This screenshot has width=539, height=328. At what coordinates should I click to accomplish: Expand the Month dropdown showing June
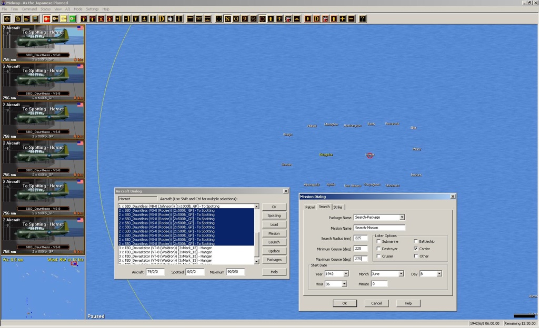(x=401, y=274)
